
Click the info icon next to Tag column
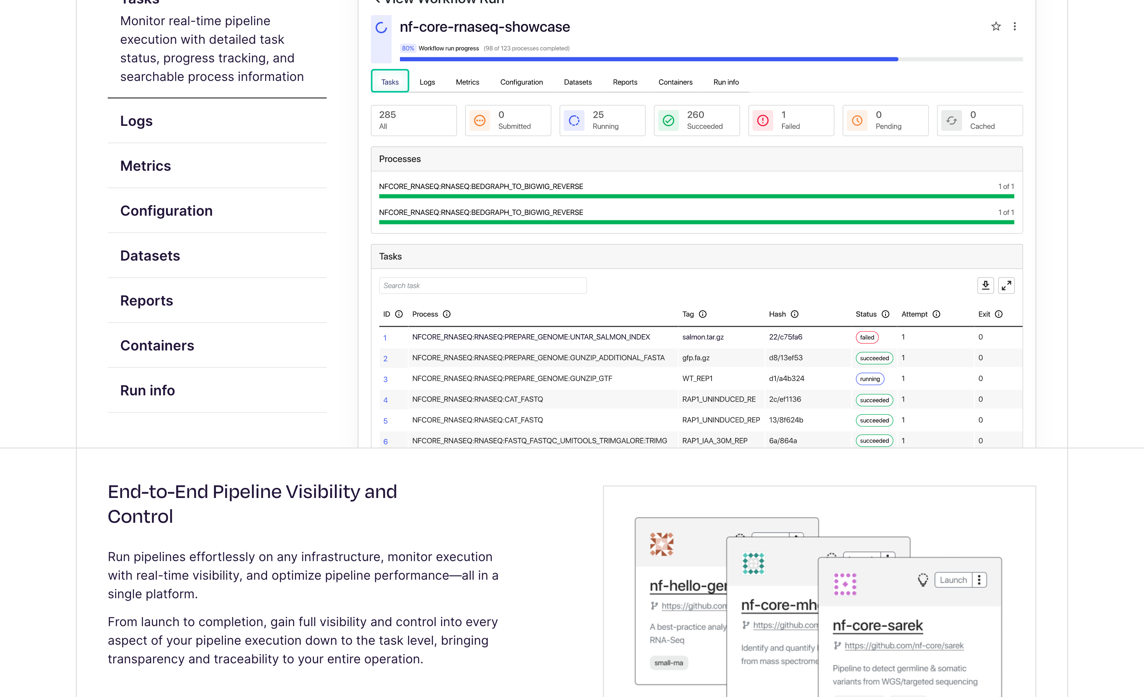pyautogui.click(x=703, y=314)
